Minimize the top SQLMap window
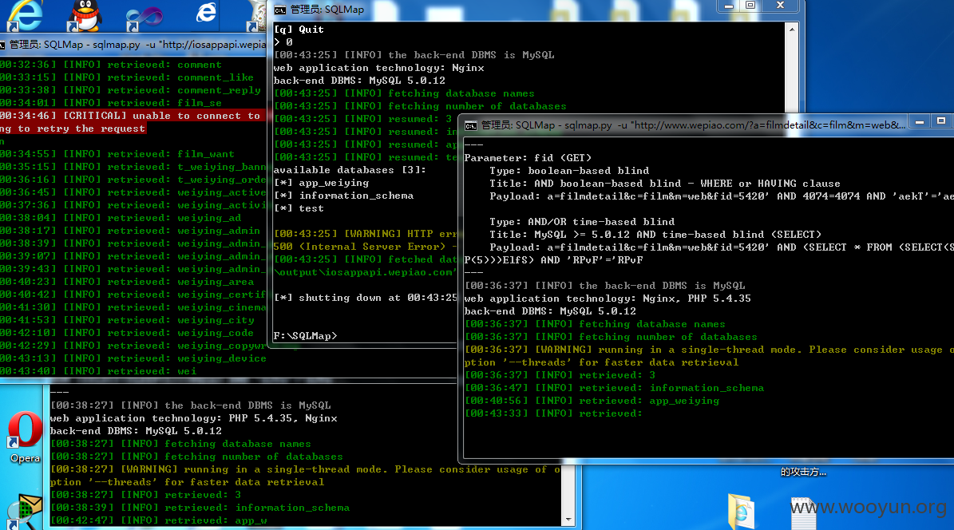954x530 pixels. pyautogui.click(x=728, y=6)
